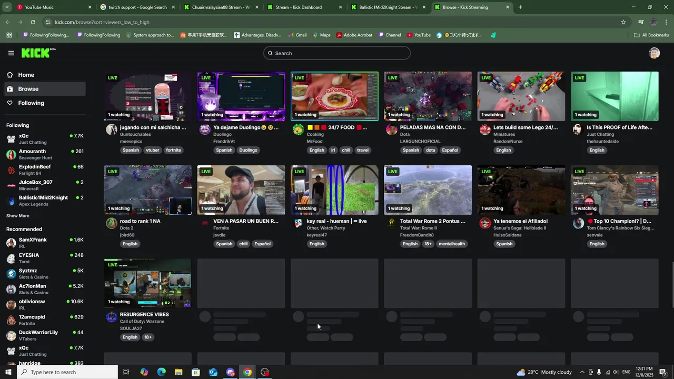Click DuckWarriorLily in Recommended list
This screenshot has height=379, width=674.
[45, 335]
